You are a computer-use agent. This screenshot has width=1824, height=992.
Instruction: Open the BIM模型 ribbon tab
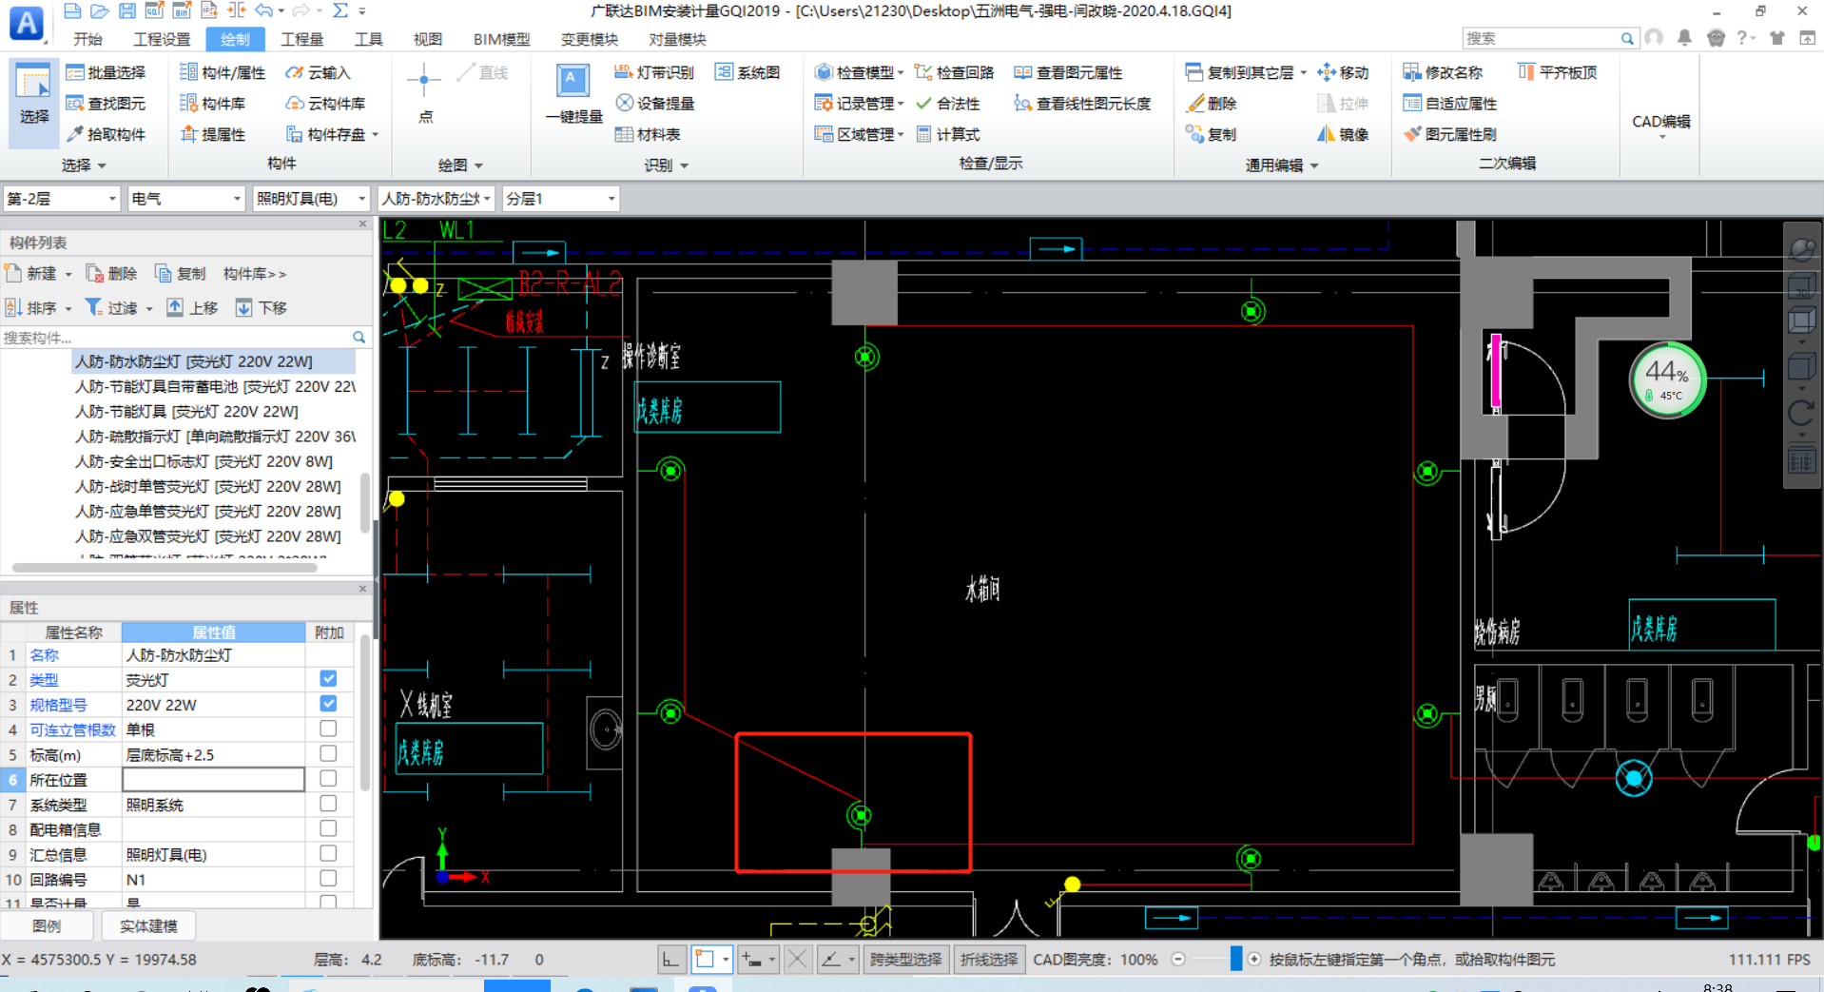[501, 39]
